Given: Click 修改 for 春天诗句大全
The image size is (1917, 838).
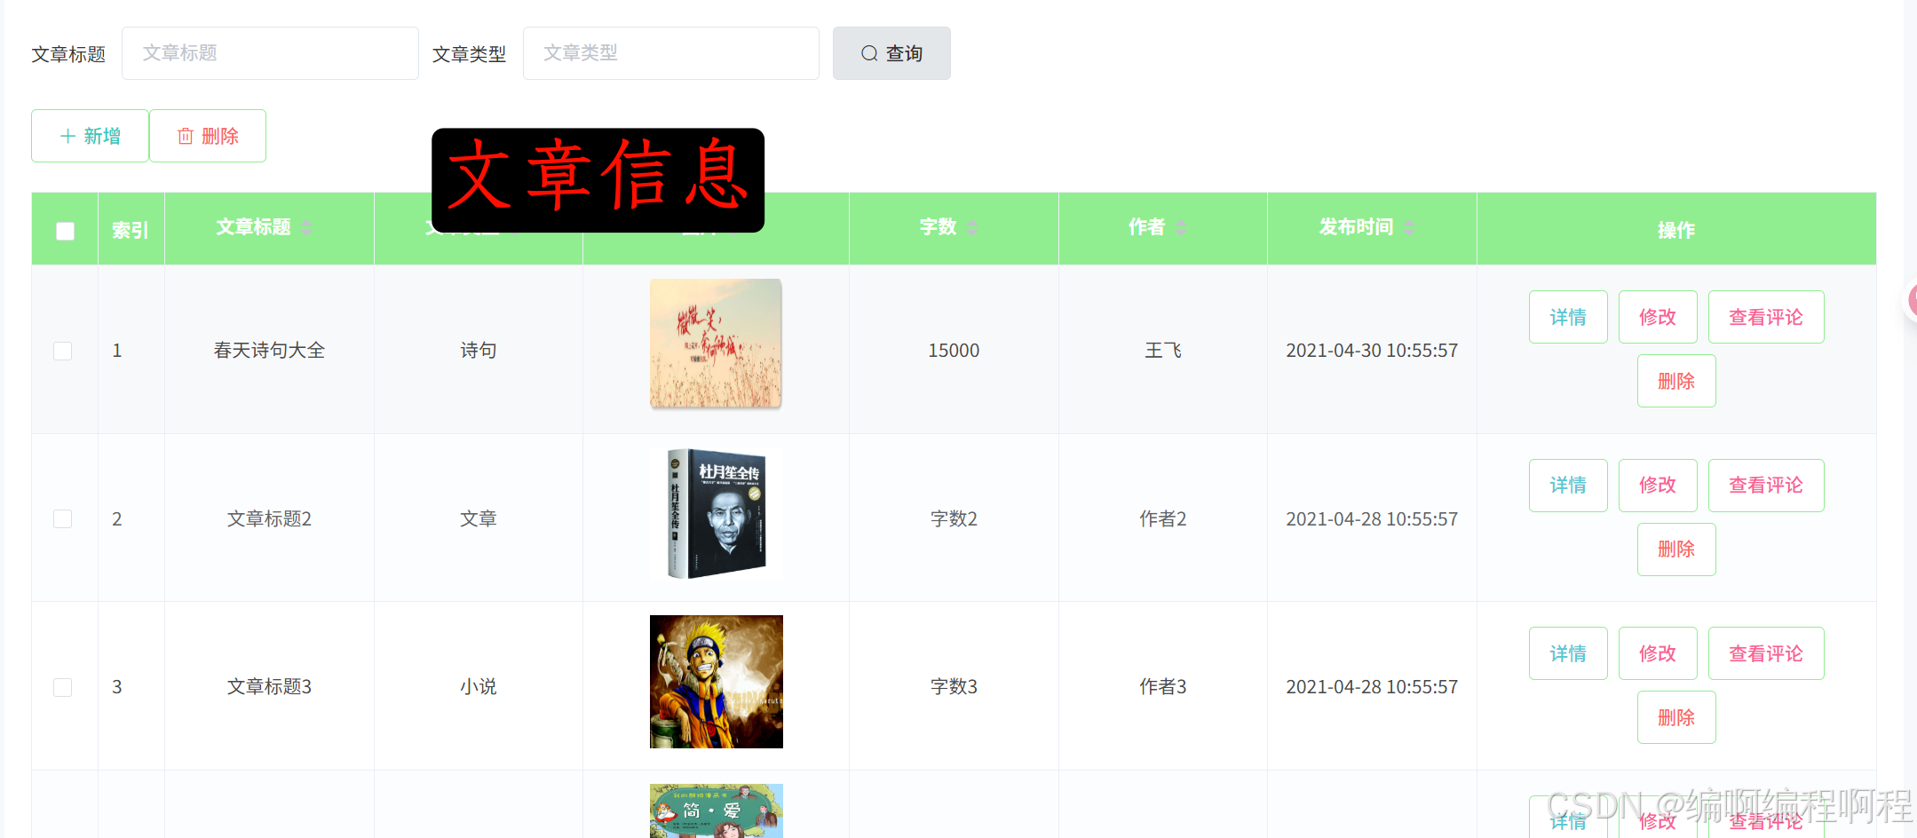Looking at the screenshot, I should tap(1658, 317).
